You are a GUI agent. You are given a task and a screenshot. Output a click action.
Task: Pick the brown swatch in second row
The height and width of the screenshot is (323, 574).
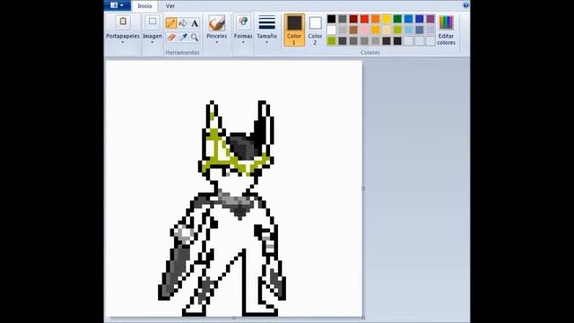[353, 30]
